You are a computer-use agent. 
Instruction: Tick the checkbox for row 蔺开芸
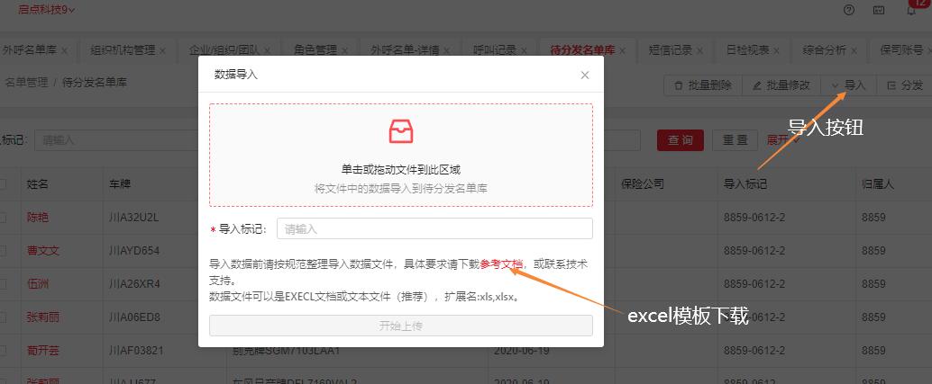point(3,351)
